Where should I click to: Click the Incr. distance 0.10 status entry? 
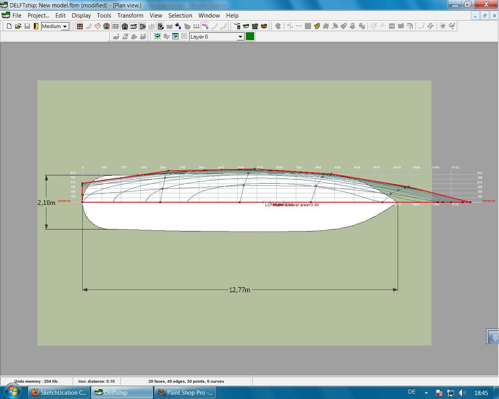point(96,381)
